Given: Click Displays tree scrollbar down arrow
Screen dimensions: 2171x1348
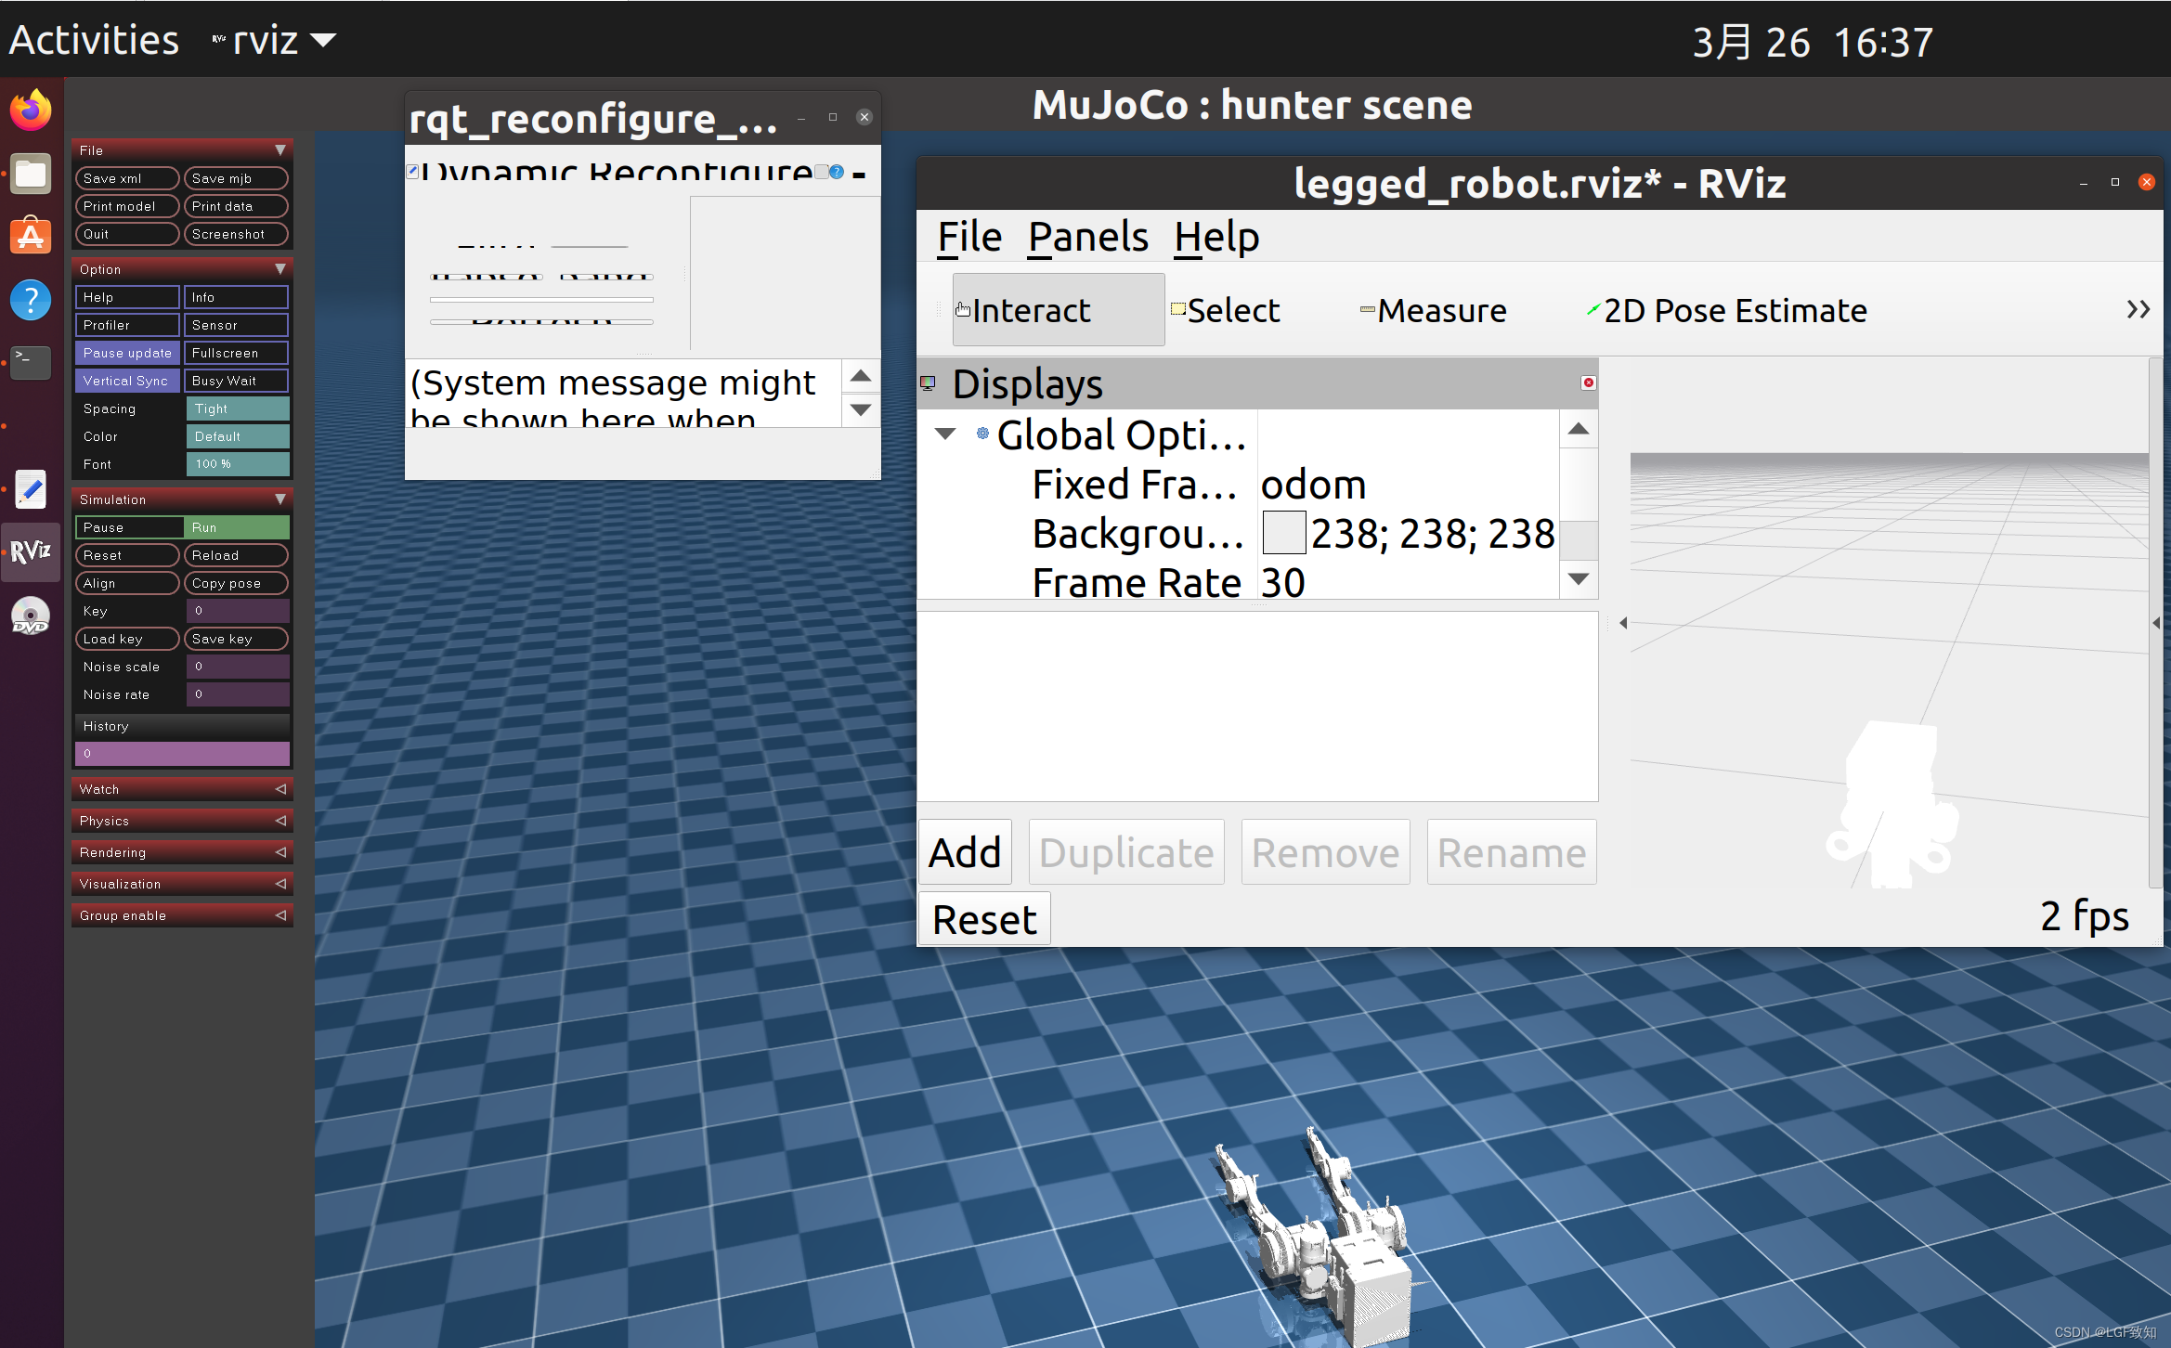Looking at the screenshot, I should [x=1579, y=579].
